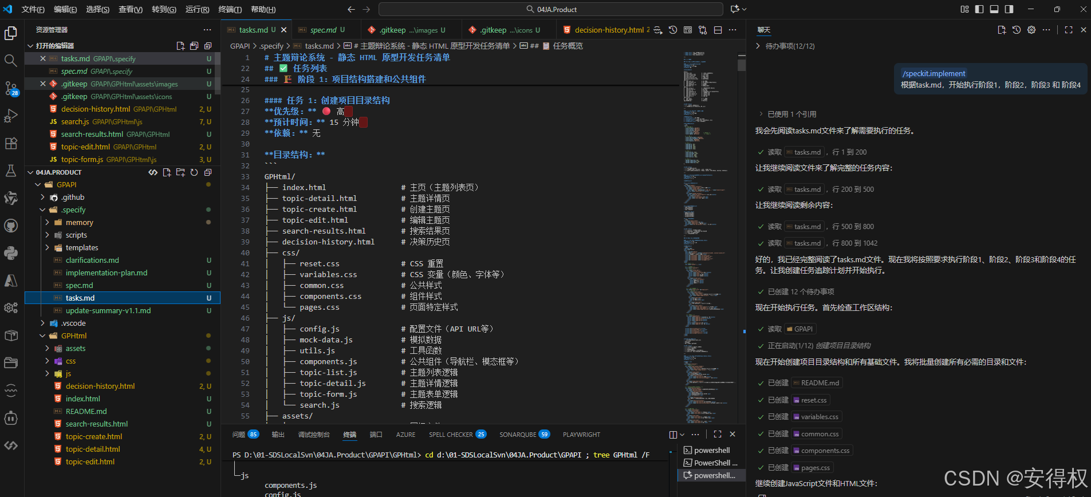1091x497 pixels.
Task: Open the Testing flask view
Action: tap(11, 171)
